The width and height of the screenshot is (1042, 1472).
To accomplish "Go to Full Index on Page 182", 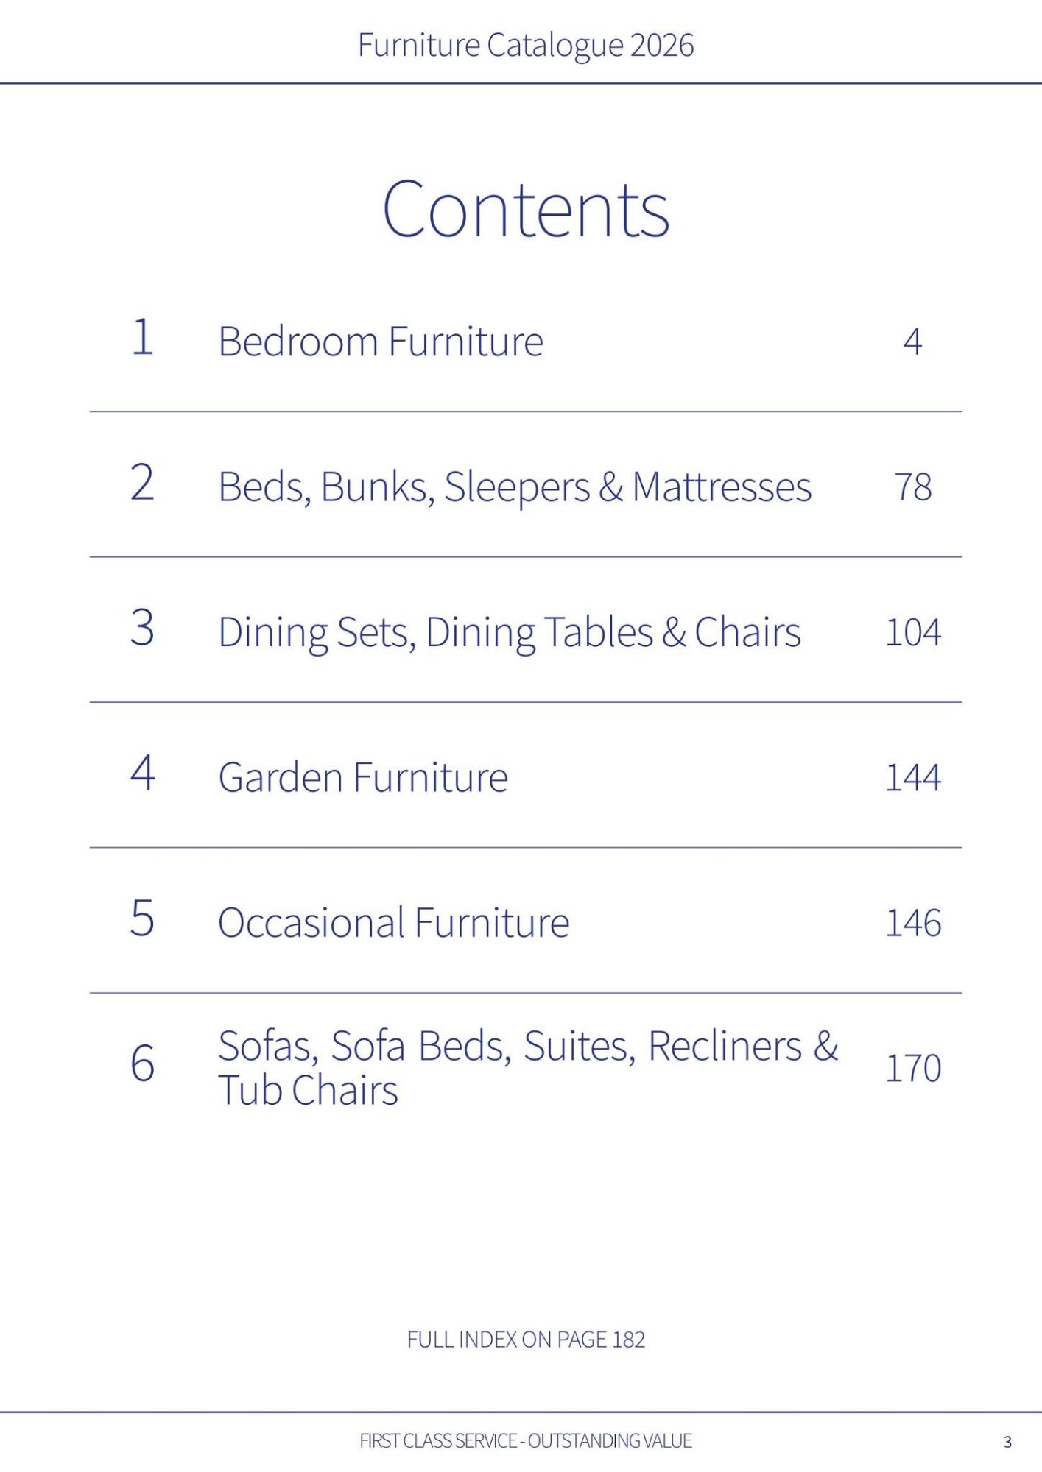I will pyautogui.click(x=526, y=1340).
